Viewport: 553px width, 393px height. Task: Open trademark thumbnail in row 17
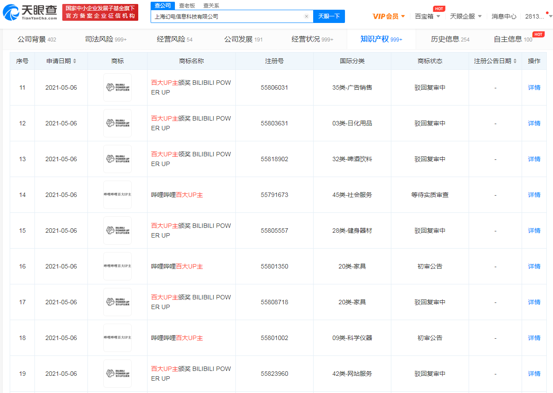(x=117, y=302)
